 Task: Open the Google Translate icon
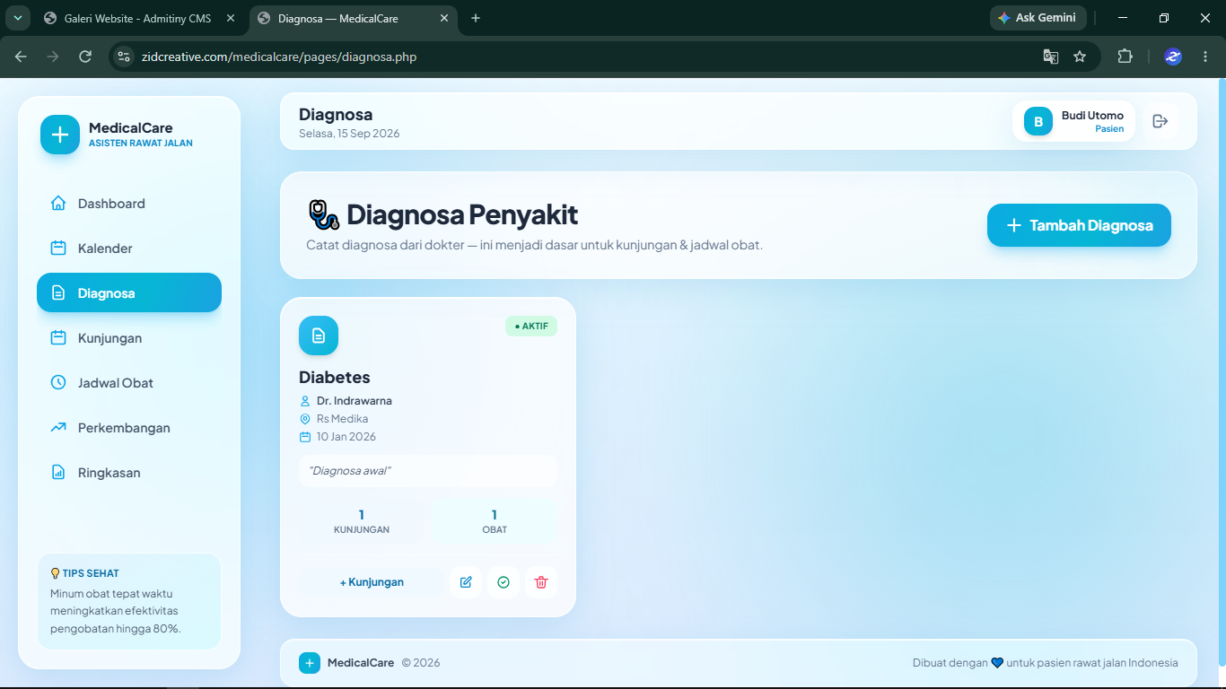(1051, 57)
